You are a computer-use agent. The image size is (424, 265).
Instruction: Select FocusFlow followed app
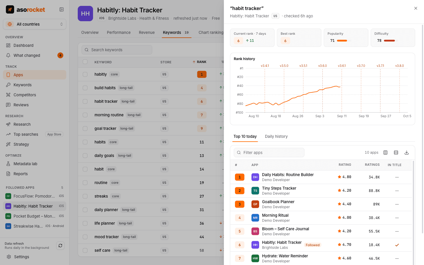[34, 196]
